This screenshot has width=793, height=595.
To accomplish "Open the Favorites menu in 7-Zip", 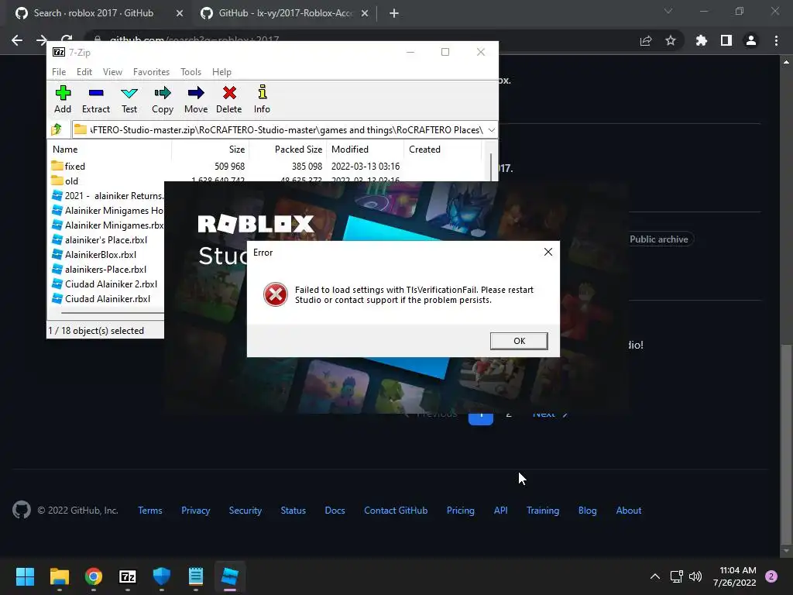I will point(151,72).
